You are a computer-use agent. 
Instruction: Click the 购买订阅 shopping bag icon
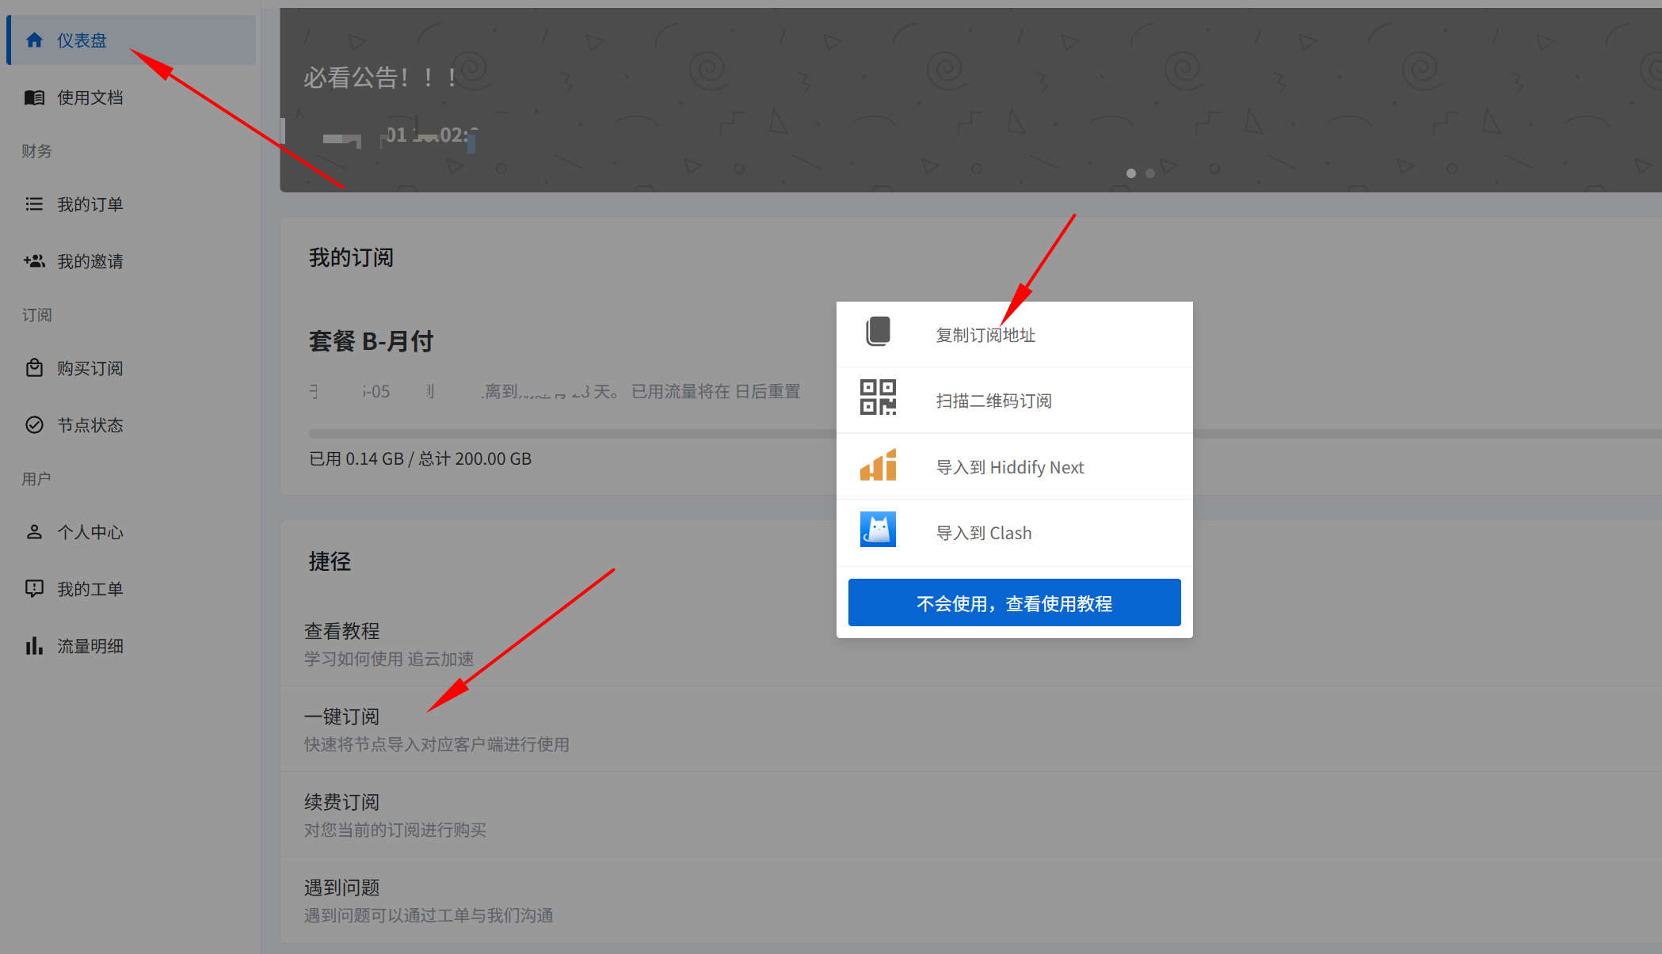(x=34, y=368)
